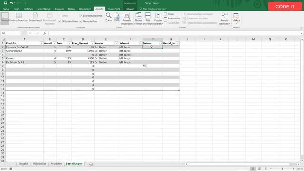Image resolution: width=304 pixels, height=171 pixels.
Task: Click zoom in plus in status bar
Action: pyautogui.click(x=294, y=169)
